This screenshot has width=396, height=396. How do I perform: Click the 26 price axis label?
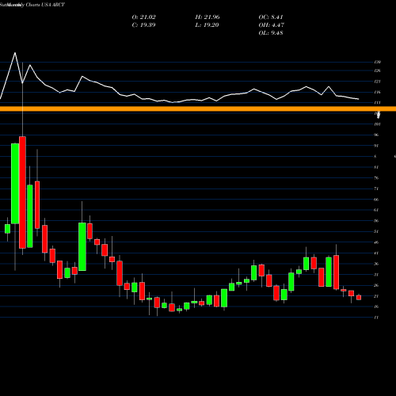[376, 285]
